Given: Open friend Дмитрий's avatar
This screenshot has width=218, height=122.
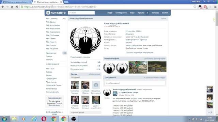Looking at the screenshot, I should (x=85, y=100).
